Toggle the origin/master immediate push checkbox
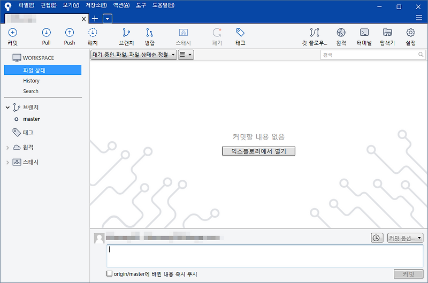This screenshot has width=428, height=283. tap(109, 273)
